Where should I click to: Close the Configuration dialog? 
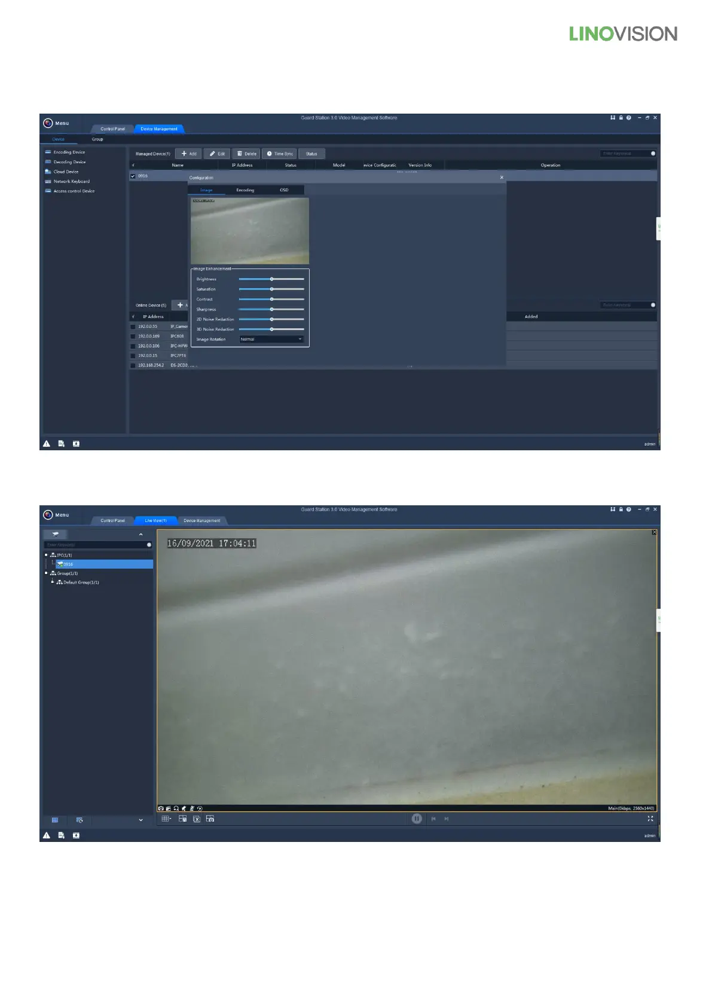502,178
